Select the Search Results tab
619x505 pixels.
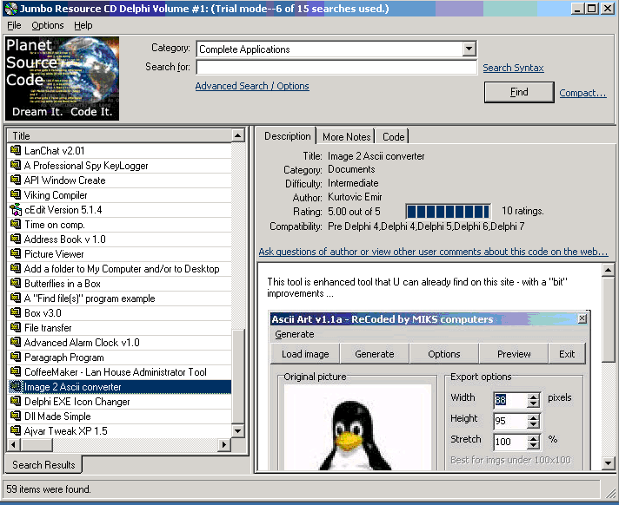click(x=43, y=465)
